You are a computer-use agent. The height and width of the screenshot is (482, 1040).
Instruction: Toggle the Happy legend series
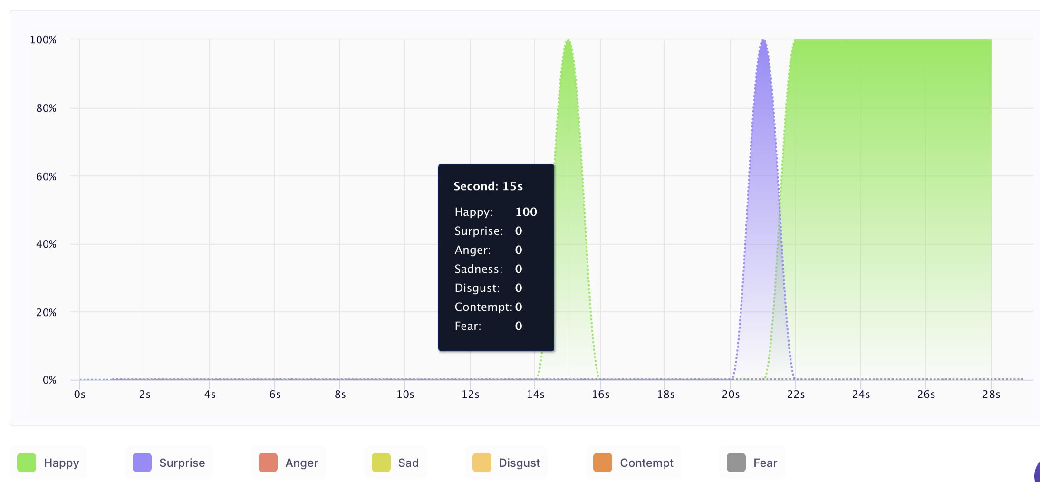48,463
